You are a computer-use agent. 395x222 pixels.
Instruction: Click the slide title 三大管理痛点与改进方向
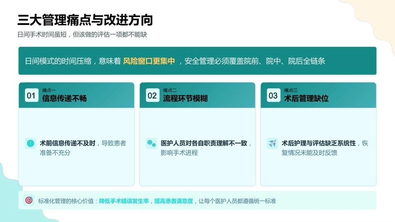click(85, 20)
